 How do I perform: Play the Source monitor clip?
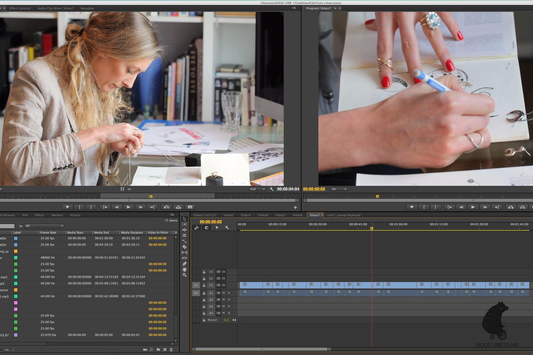[128, 207]
